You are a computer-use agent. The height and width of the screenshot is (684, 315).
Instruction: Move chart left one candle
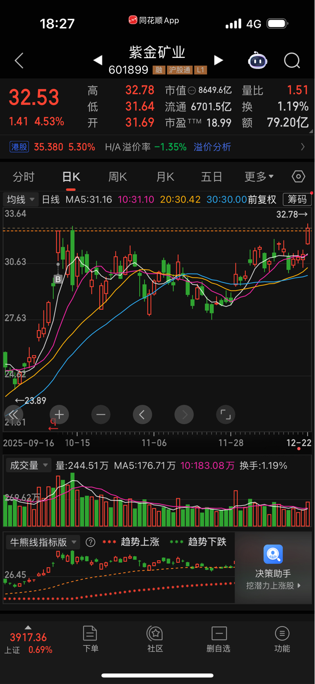tap(142, 415)
